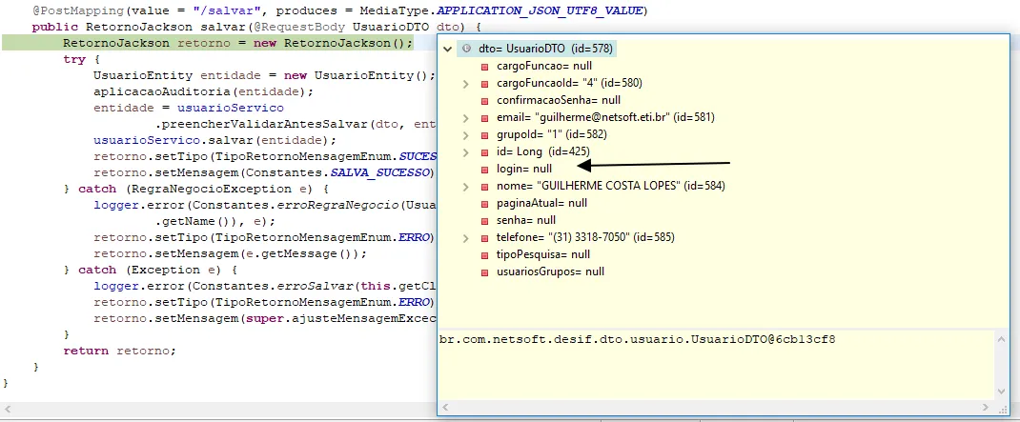Select the tipoPesquisa= null row
The image size is (1020, 422).
coord(543,255)
